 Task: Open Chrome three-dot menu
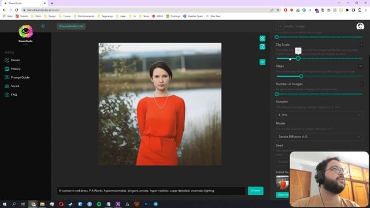[365, 10]
